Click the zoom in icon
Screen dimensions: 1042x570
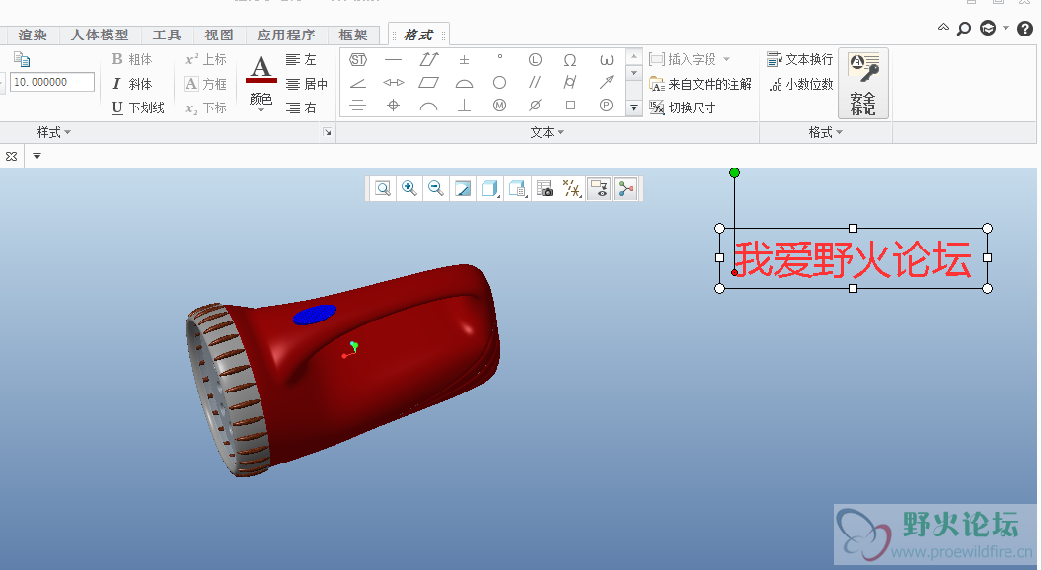coord(409,188)
